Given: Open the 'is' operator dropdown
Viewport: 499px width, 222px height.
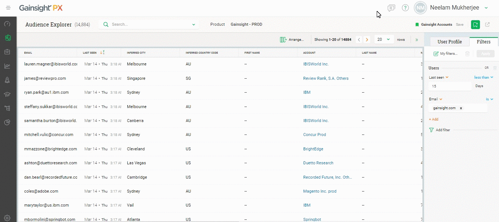Looking at the screenshot, I should [x=489, y=99].
